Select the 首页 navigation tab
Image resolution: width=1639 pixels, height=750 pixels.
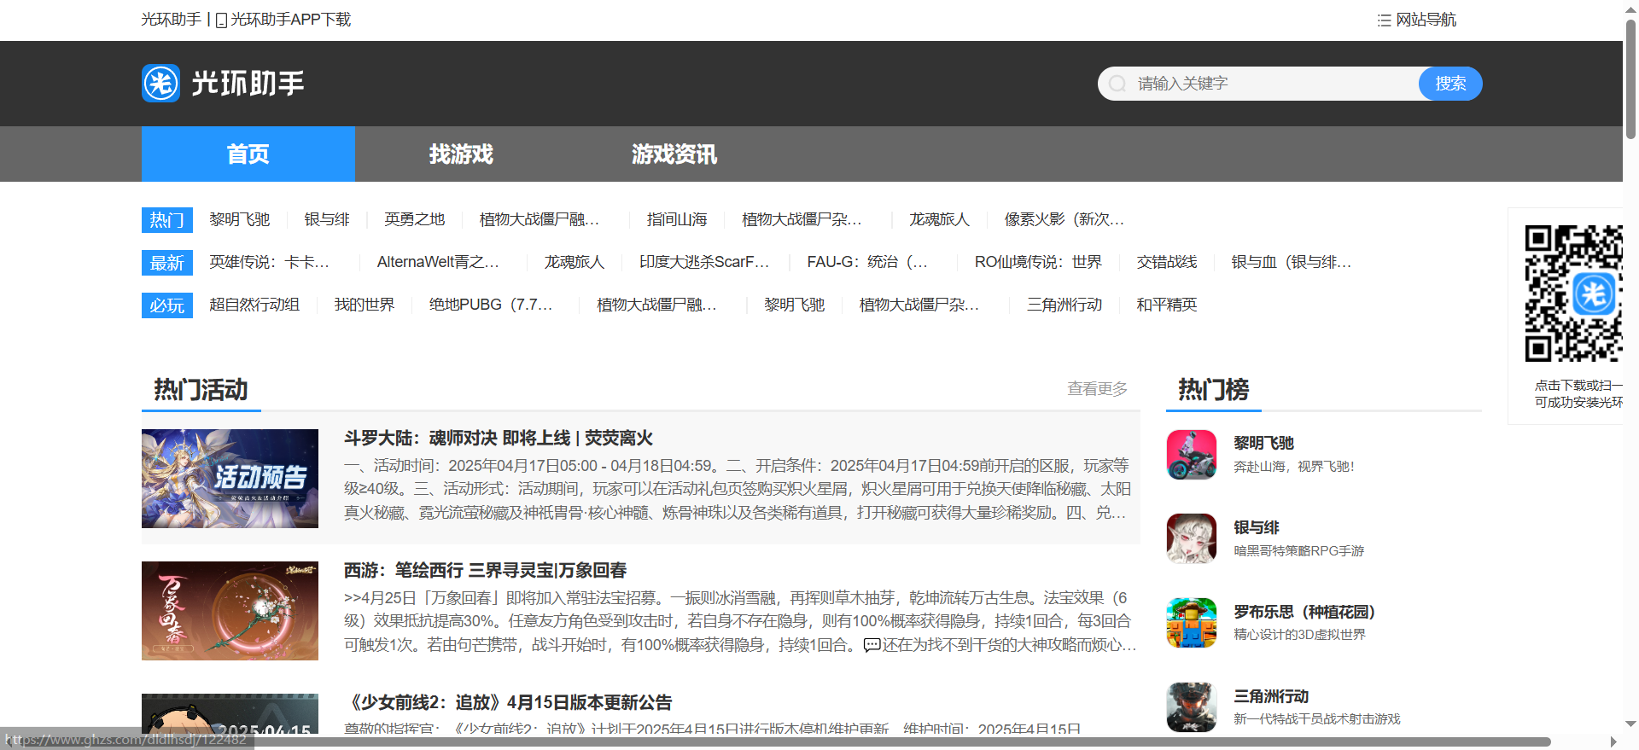(x=248, y=154)
